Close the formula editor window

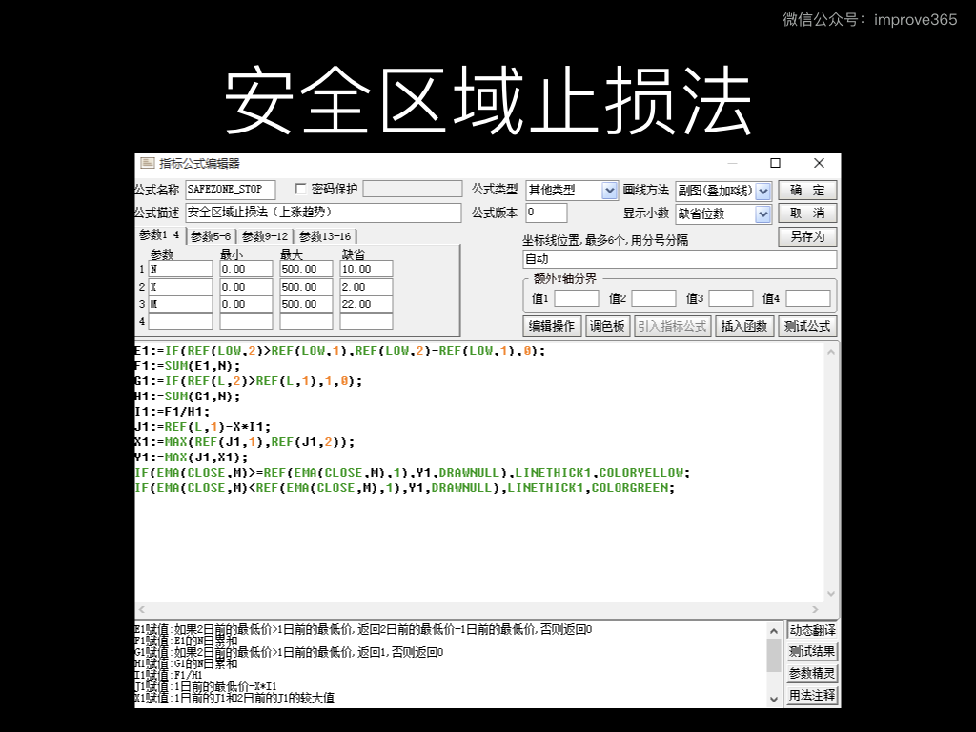(x=819, y=163)
